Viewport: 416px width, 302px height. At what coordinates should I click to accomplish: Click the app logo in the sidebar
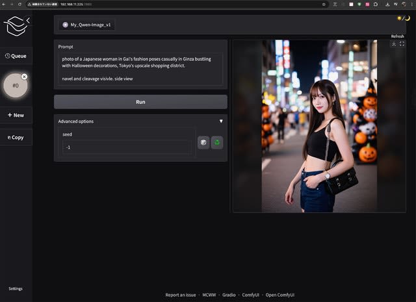tap(13, 27)
